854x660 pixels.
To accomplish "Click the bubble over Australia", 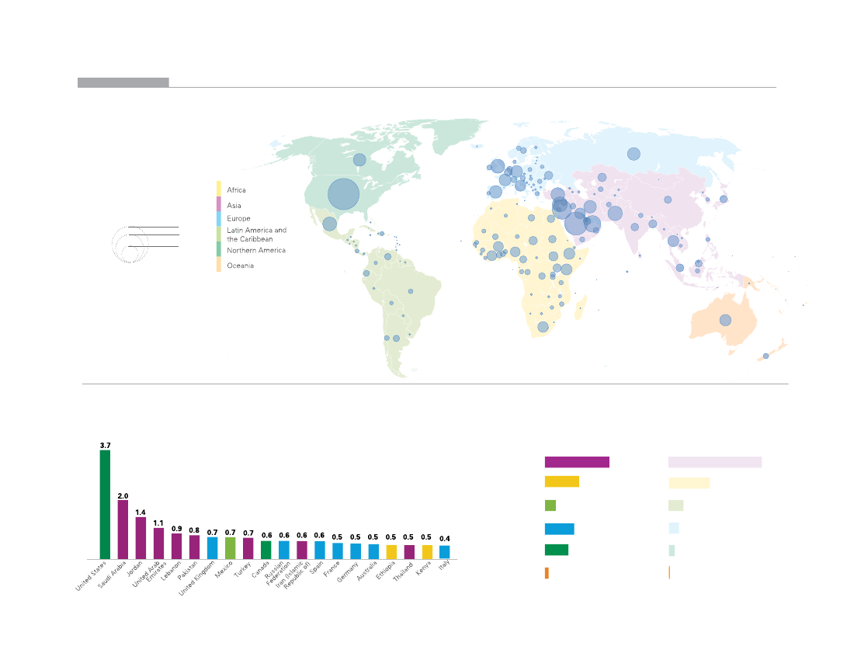I will tap(725, 320).
